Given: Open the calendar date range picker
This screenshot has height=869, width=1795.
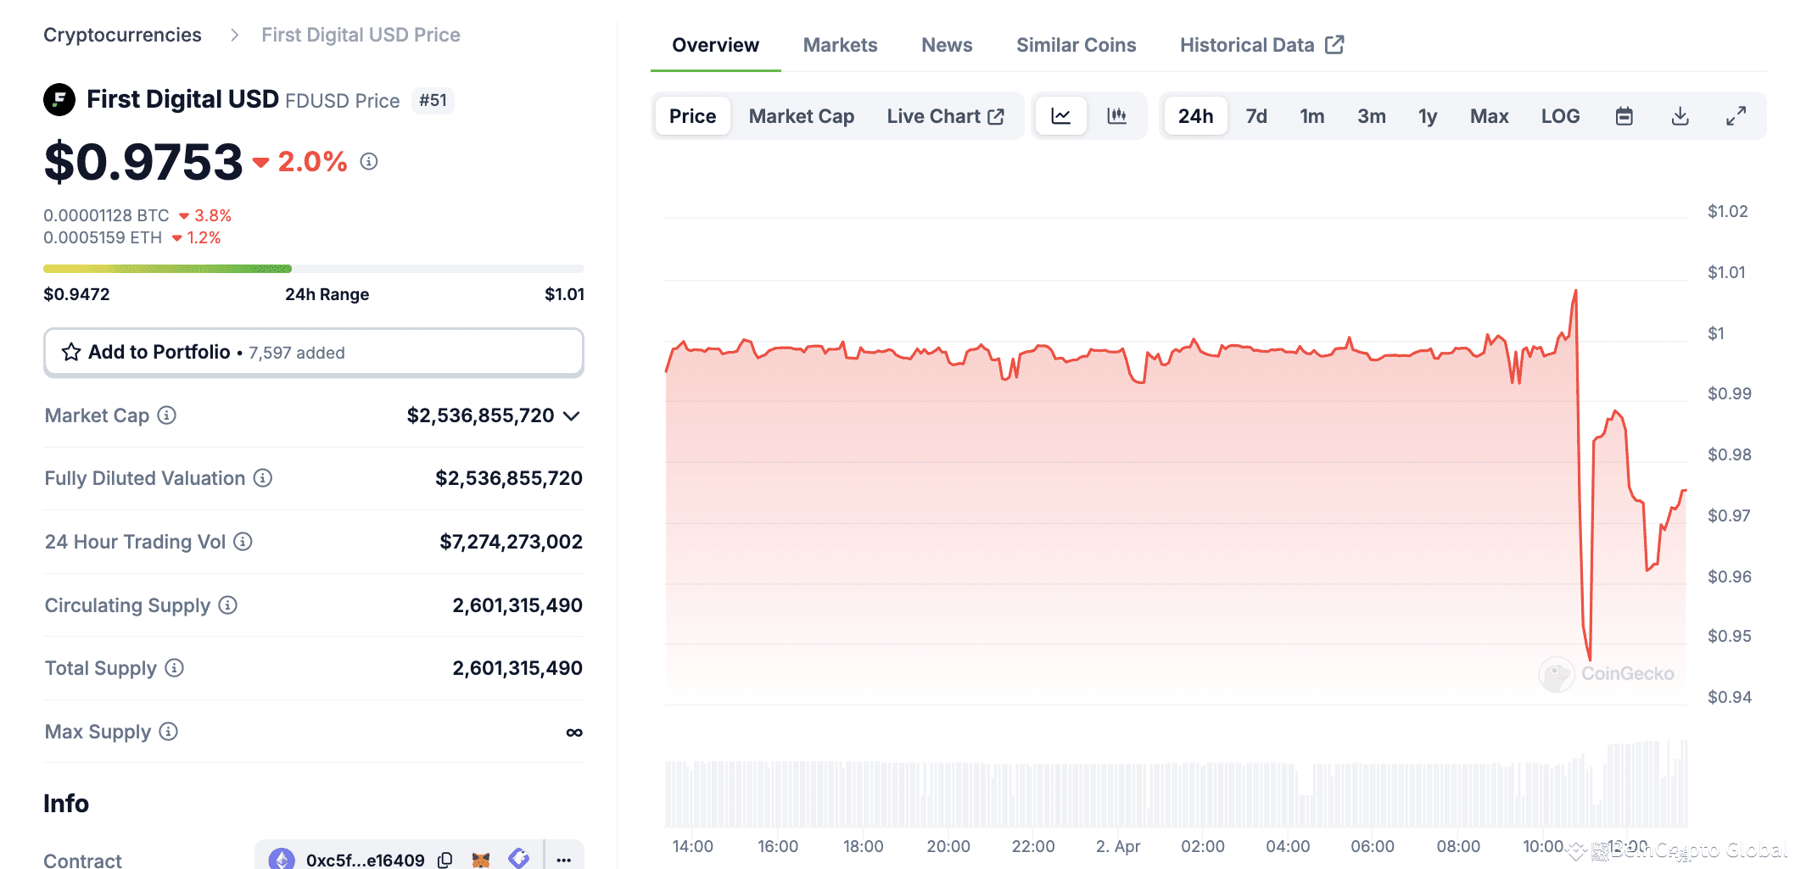Looking at the screenshot, I should [x=1624, y=116].
